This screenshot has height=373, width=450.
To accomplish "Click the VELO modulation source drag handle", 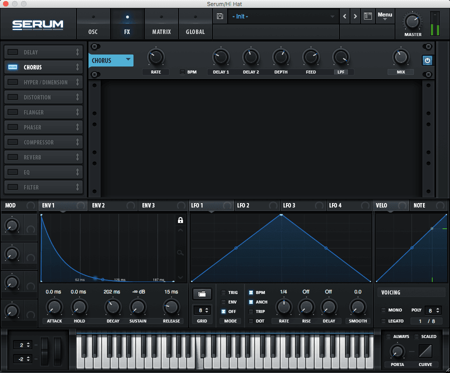I will [402, 205].
